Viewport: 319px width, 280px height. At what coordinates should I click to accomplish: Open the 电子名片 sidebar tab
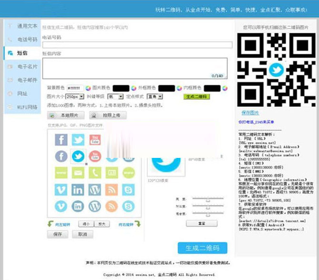pyautogui.click(x=22, y=66)
